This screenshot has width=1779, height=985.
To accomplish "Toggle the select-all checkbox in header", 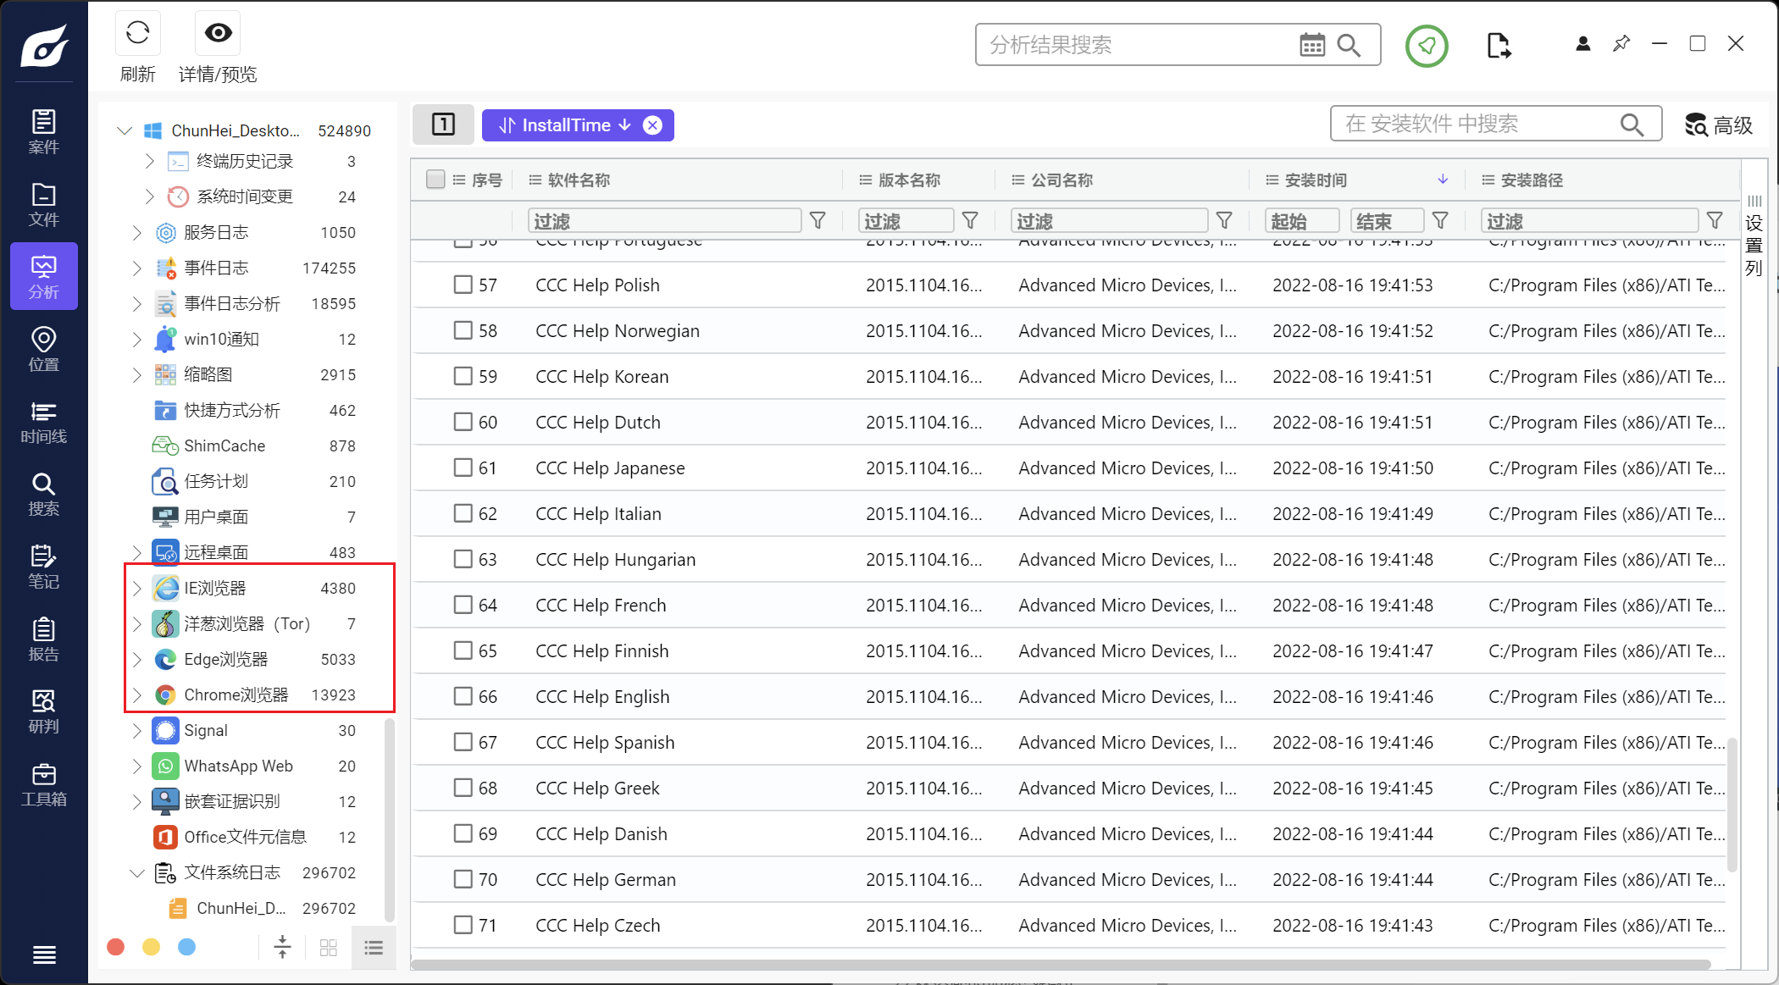I will (x=435, y=180).
